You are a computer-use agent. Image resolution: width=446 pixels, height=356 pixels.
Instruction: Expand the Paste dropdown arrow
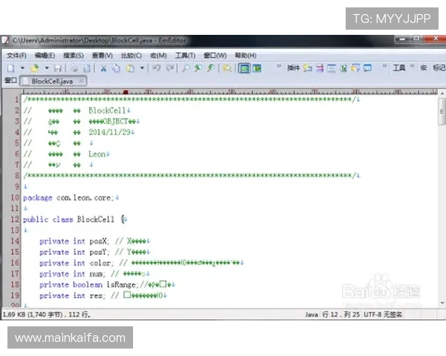pyautogui.click(x=142, y=67)
